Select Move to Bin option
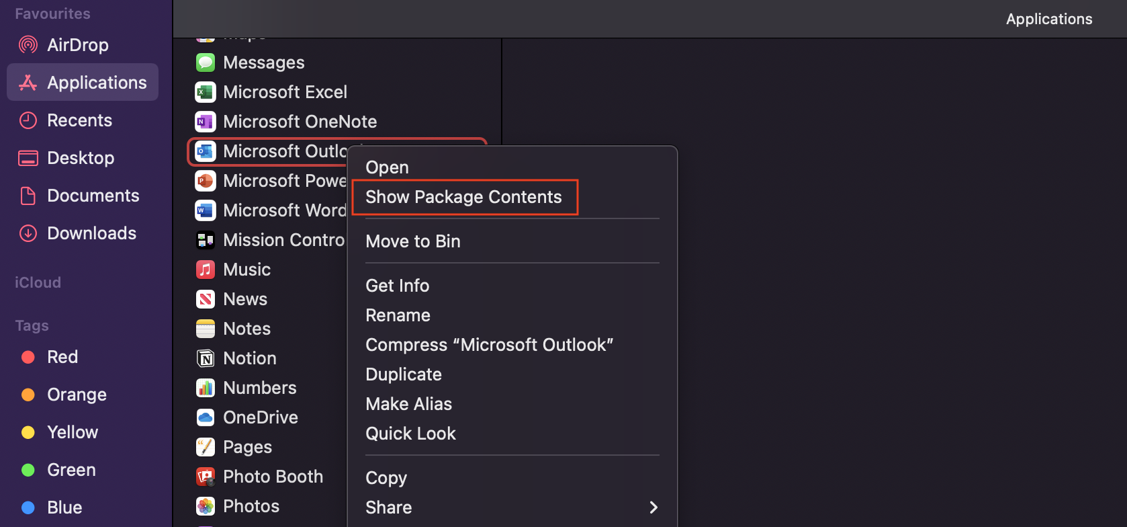Image resolution: width=1127 pixels, height=527 pixels. pyautogui.click(x=412, y=241)
